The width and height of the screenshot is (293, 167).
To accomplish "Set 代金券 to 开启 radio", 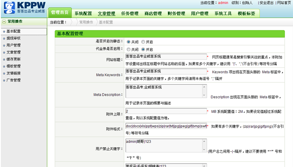I will 143,49.
